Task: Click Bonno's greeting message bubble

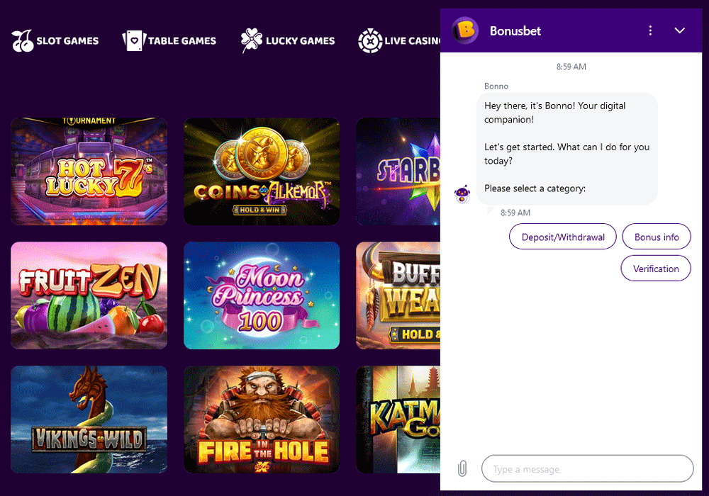Action: pyautogui.click(x=567, y=149)
